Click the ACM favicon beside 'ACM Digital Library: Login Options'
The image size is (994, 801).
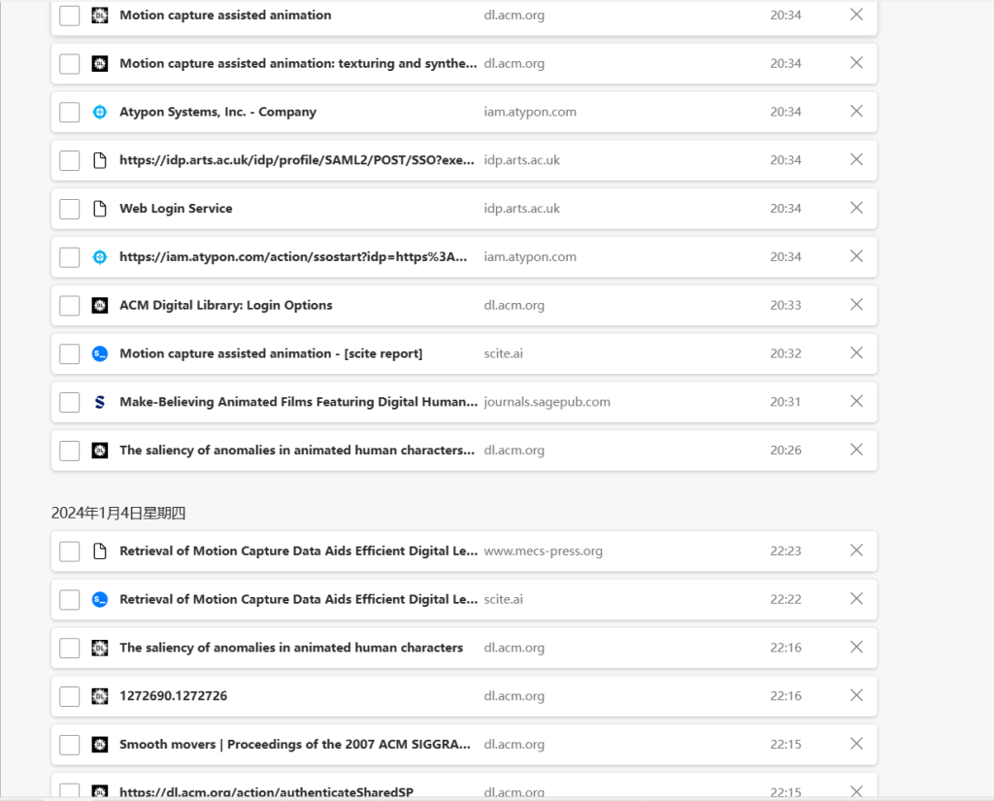pyautogui.click(x=100, y=306)
